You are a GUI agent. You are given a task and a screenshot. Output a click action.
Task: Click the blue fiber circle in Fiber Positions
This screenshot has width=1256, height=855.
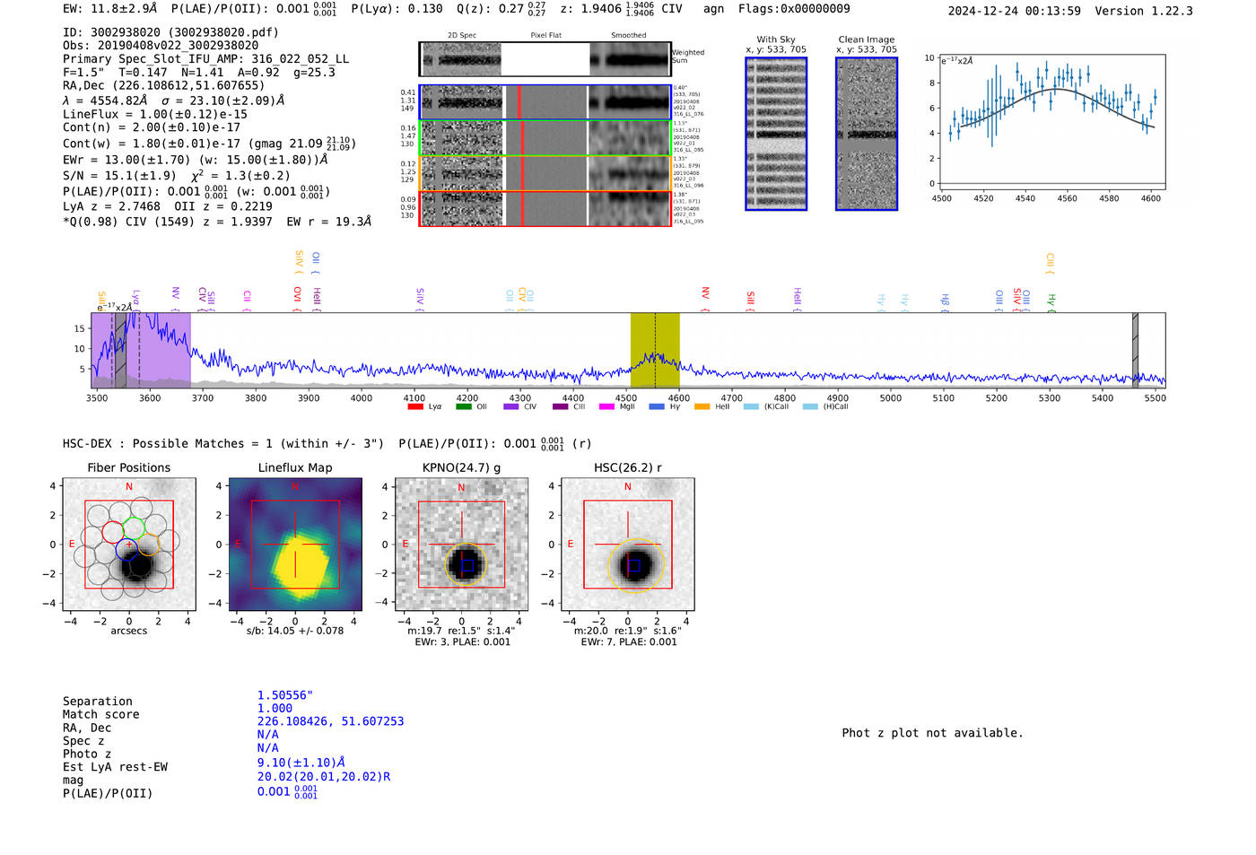coord(127,549)
